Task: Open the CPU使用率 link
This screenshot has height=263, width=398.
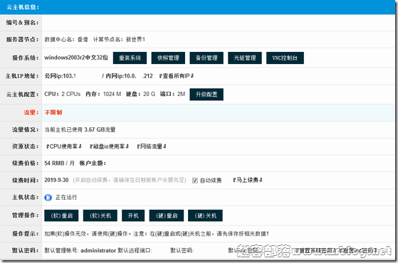Action: point(63,146)
